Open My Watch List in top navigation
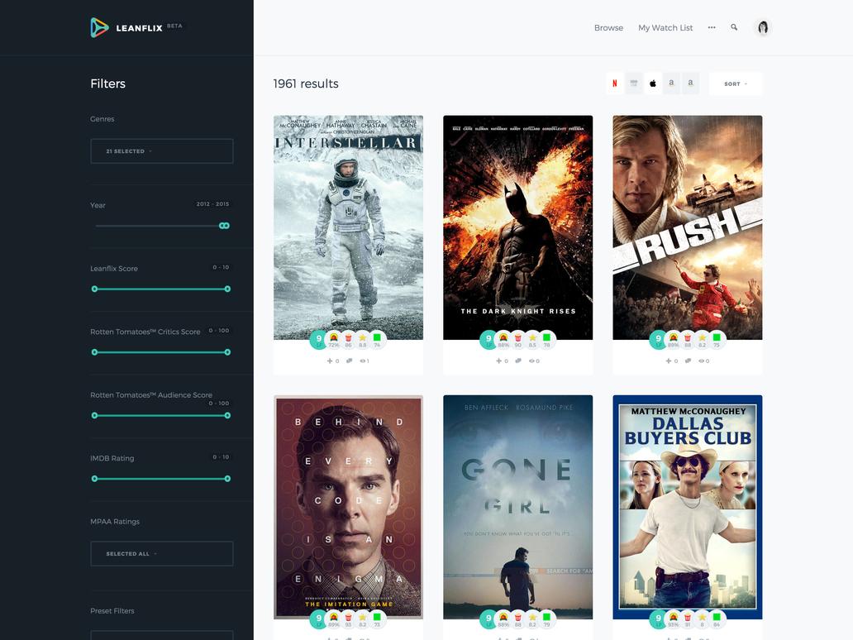Viewport: 853px width, 640px height. coord(665,28)
